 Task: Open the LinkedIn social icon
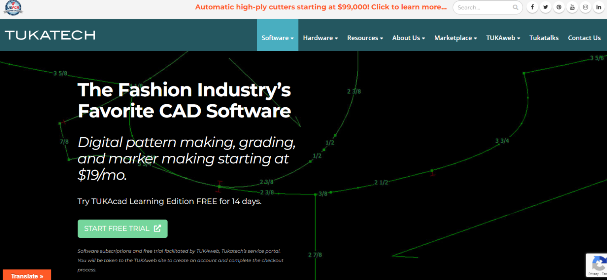(x=599, y=7)
